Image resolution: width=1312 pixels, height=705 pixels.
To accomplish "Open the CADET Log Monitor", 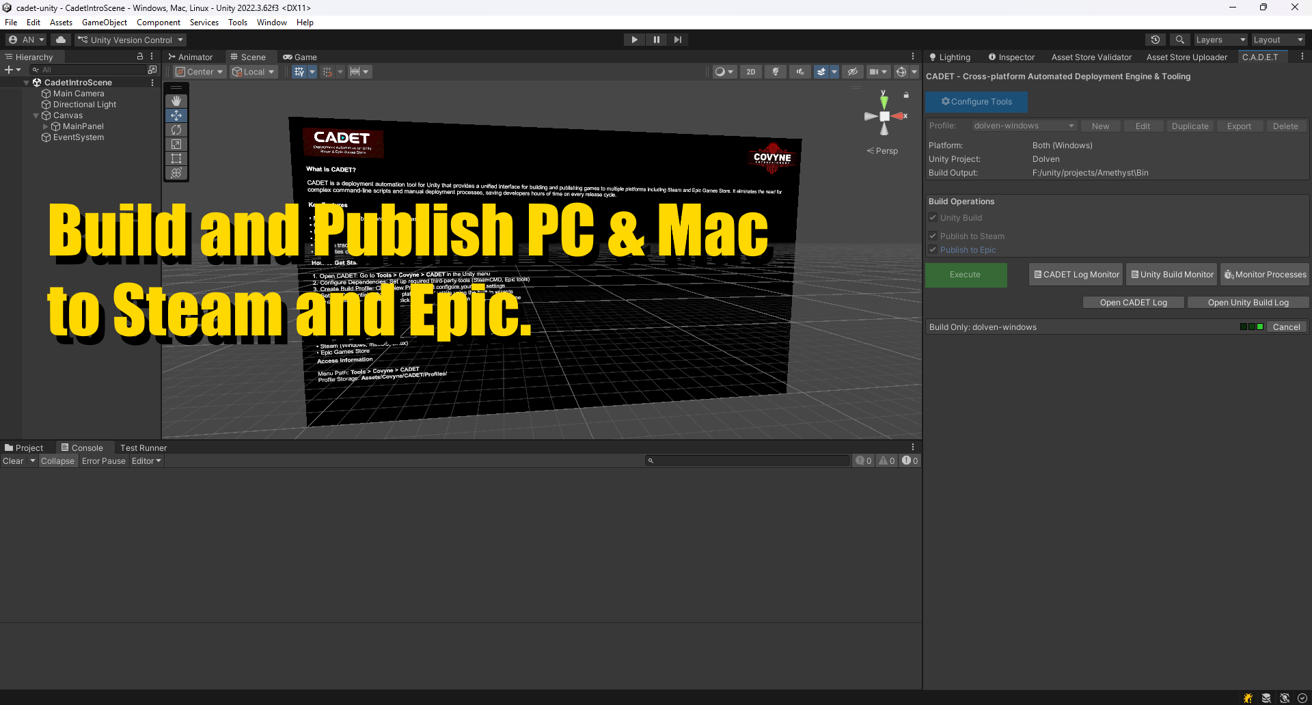I will (1076, 275).
